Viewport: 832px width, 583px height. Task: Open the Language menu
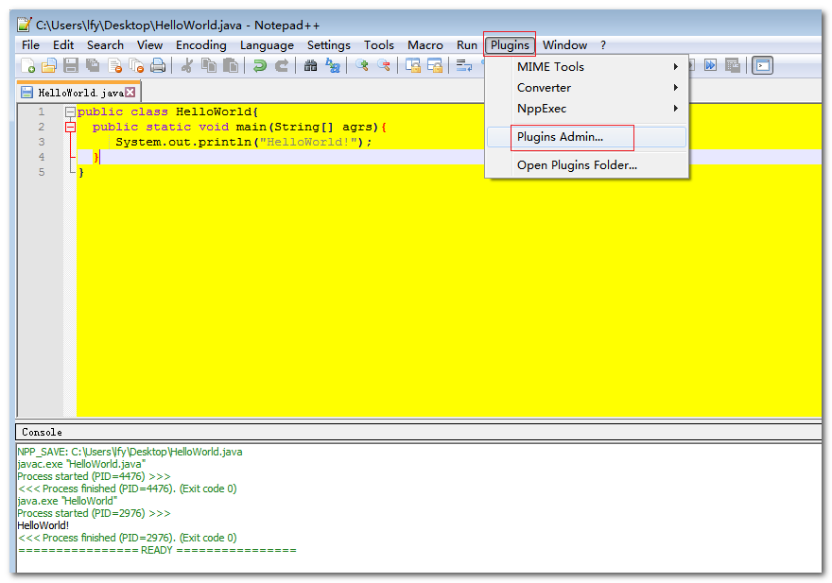(x=267, y=45)
